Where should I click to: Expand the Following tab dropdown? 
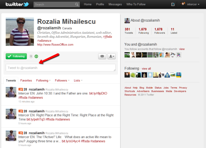coord(50,80)
